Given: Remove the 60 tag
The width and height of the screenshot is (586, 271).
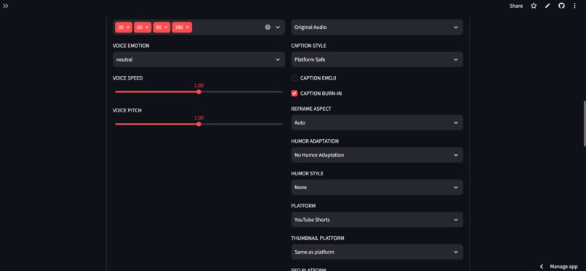Looking at the screenshot, I should (147, 28).
